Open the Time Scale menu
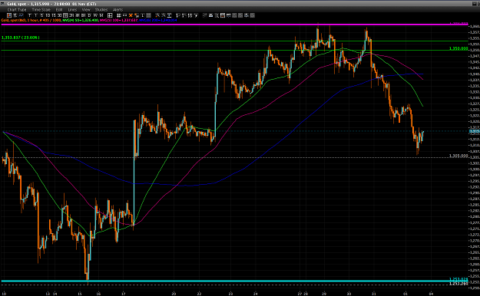480x296 pixels. point(41,10)
